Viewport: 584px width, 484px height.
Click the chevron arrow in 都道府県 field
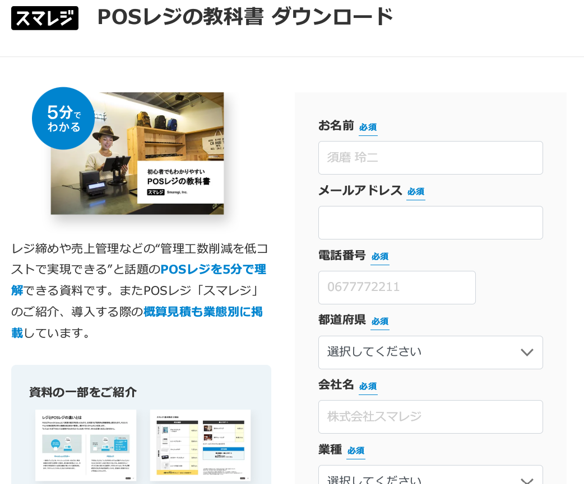coord(526,353)
